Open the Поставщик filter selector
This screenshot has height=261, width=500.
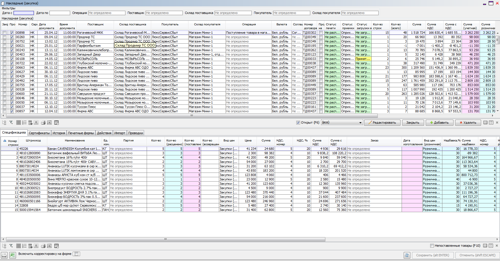click(164, 13)
